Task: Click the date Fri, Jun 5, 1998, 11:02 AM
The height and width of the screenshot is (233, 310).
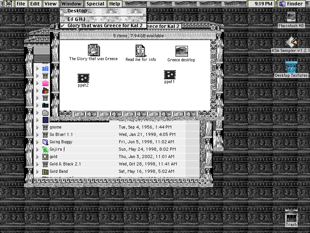Action: click(146, 142)
